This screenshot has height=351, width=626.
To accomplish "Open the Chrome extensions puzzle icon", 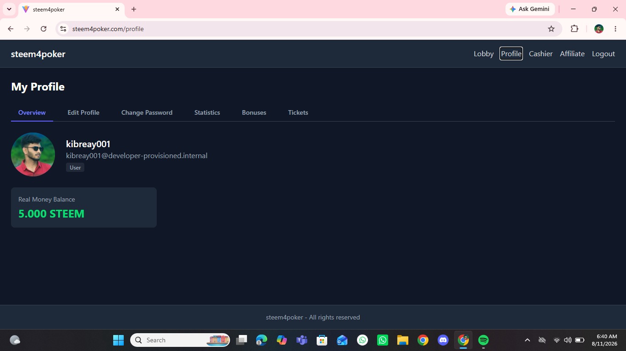I will pos(574,29).
